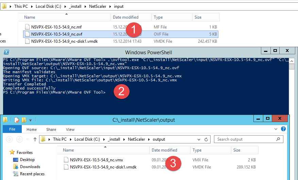Screen dimensions: 298x180
Task: Click 'This PC' in the input address bar
Action: coord(21,6)
